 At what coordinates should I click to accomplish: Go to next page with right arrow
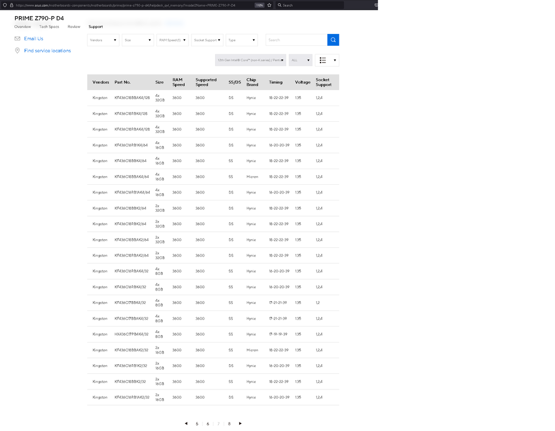(x=240, y=423)
